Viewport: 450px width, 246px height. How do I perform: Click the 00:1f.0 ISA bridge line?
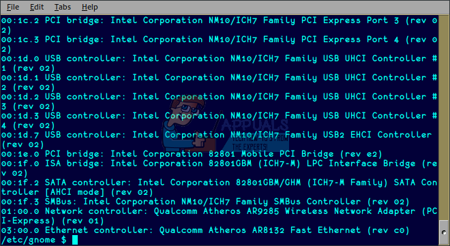(x=220, y=168)
